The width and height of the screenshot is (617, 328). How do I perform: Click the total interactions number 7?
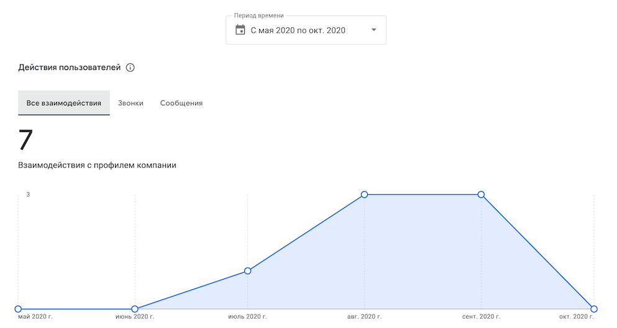[25, 140]
